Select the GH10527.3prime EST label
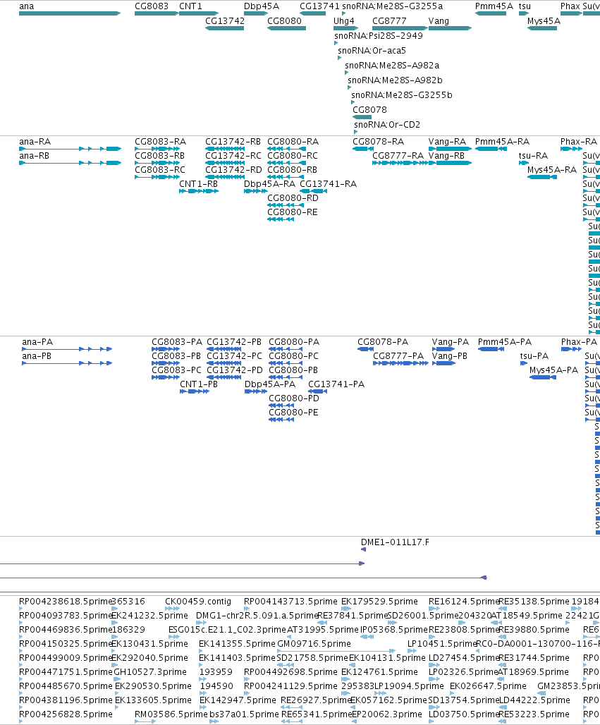This screenshot has height=725, width=600. coord(150,672)
